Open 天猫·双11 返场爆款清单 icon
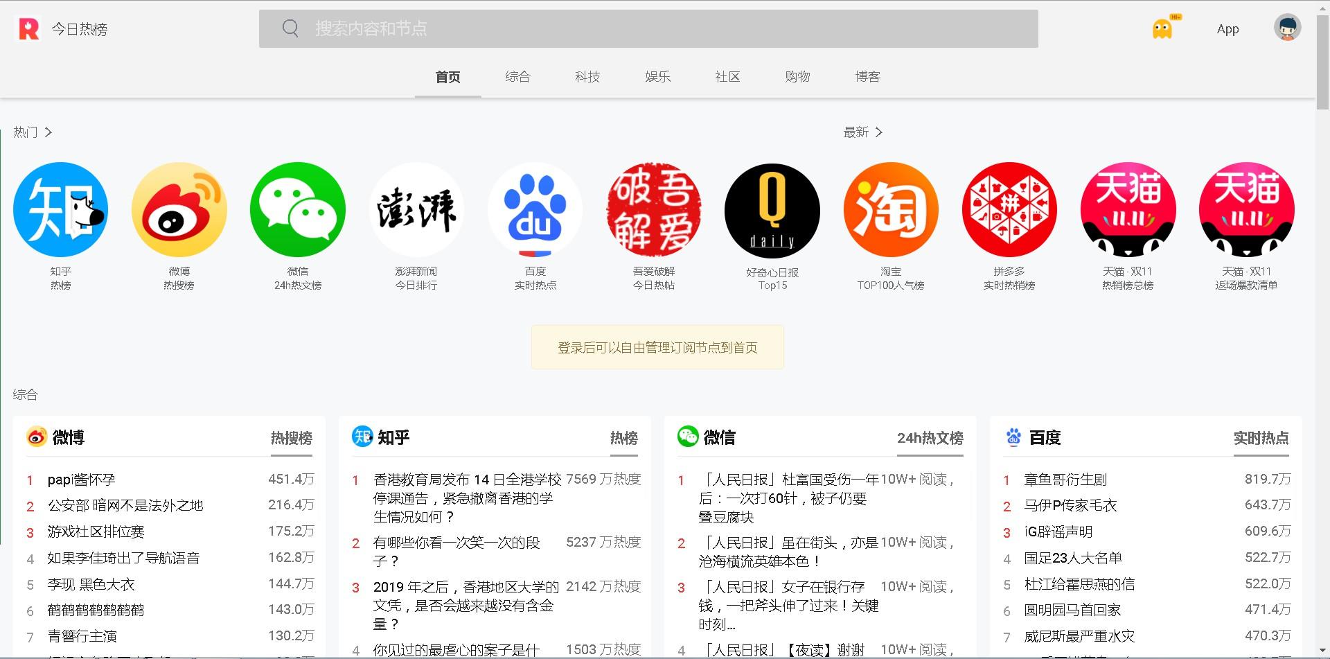1330x659 pixels. coord(1246,210)
